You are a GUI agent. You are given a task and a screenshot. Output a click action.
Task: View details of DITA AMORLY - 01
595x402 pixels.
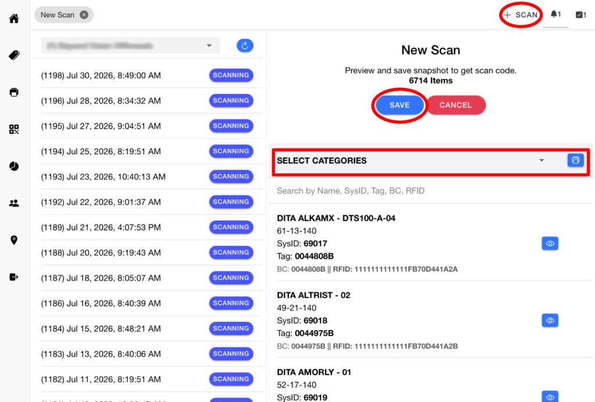550,397
